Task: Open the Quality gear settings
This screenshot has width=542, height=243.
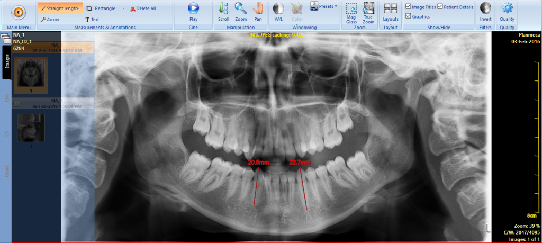Action: click(x=507, y=12)
